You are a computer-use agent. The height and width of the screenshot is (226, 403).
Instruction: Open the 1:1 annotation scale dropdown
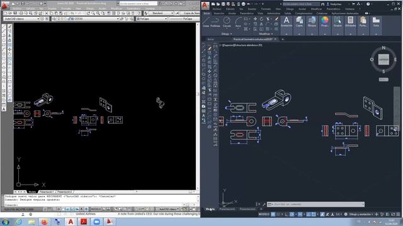pyautogui.click(x=339, y=214)
